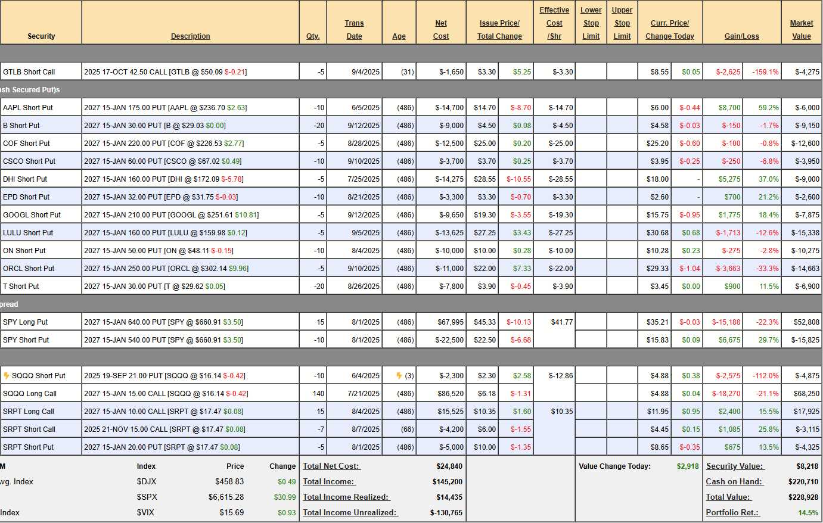
Task: Click lightning icon in SQQQ Age cell
Action: pyautogui.click(x=399, y=376)
